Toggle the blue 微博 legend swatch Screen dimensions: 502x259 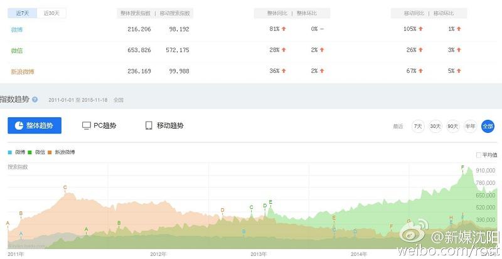9,152
